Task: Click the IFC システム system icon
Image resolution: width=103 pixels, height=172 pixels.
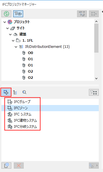Action: [x=10, y=114]
